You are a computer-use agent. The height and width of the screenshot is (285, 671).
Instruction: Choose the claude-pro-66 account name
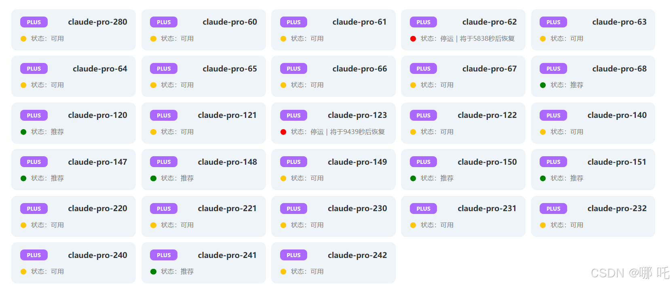[359, 69]
